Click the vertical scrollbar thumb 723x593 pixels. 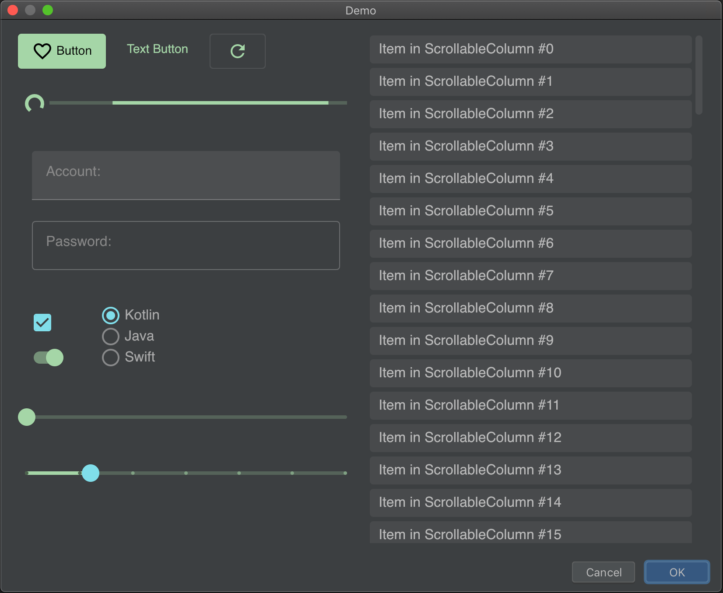[698, 75]
